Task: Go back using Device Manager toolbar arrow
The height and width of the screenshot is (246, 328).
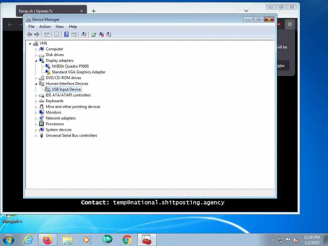Action: pos(29,35)
